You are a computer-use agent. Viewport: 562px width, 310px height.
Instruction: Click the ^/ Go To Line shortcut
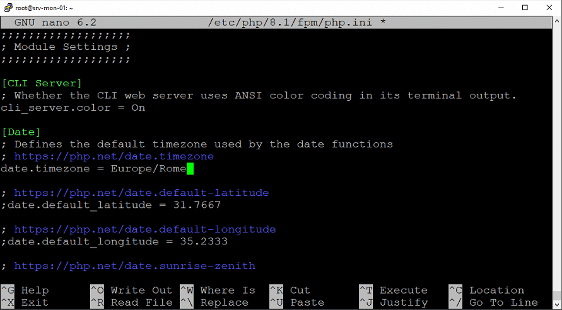493,302
